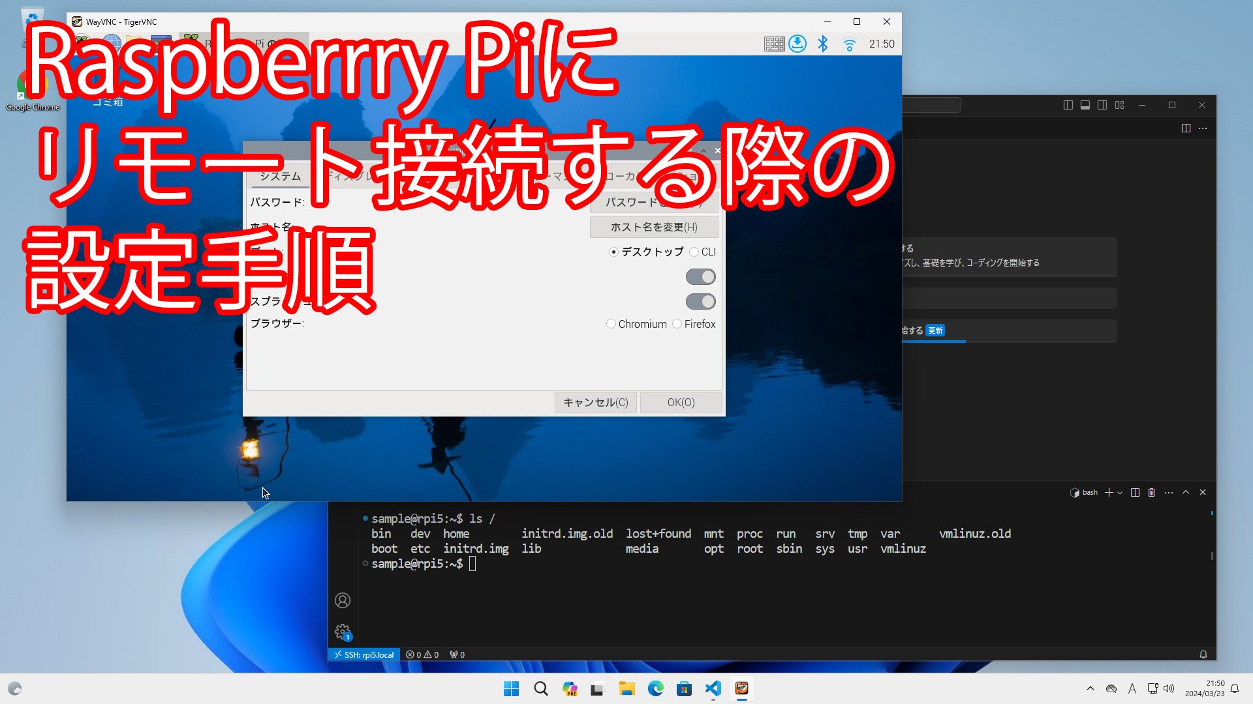Click ホスト名を変更(H) button
The height and width of the screenshot is (704, 1253).
(654, 227)
